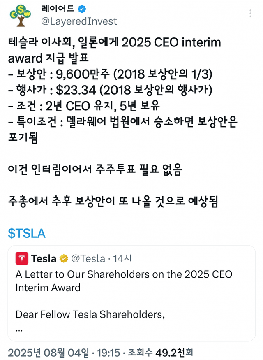
Task: Open the three-dot more options menu
Action: tap(251, 14)
